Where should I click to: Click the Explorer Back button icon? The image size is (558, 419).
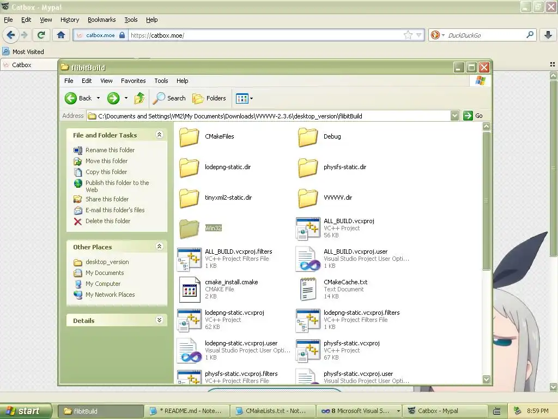tap(70, 98)
